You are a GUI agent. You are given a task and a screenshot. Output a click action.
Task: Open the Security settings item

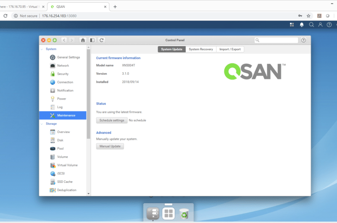click(x=59, y=74)
